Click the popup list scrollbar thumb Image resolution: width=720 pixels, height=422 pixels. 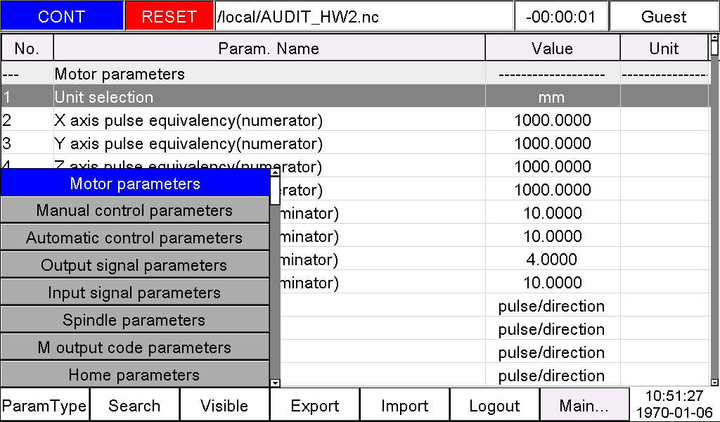(x=275, y=190)
